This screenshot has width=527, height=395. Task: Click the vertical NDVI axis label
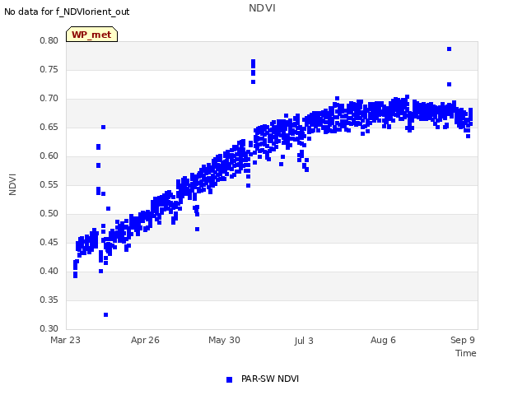12,184
